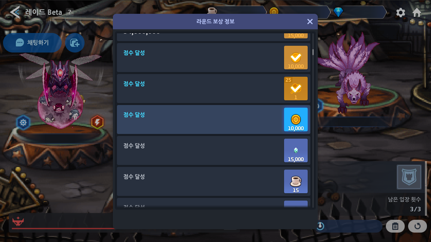Image resolution: width=431 pixels, height=242 pixels.
Task: Select the orange lightning hexagon skill icon
Action: coord(97,122)
